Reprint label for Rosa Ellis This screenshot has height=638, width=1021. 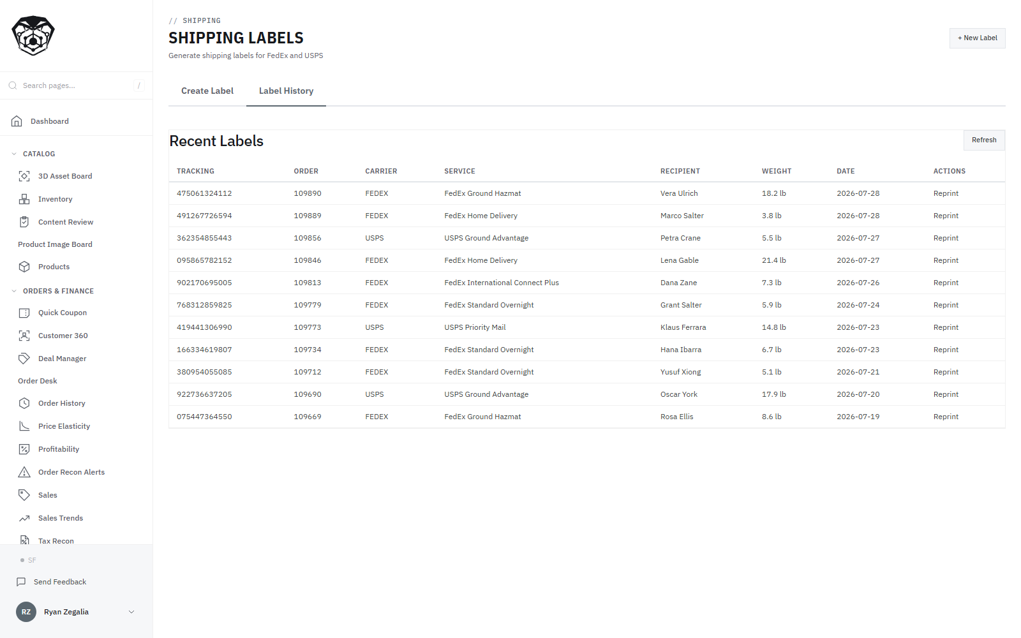[946, 417]
